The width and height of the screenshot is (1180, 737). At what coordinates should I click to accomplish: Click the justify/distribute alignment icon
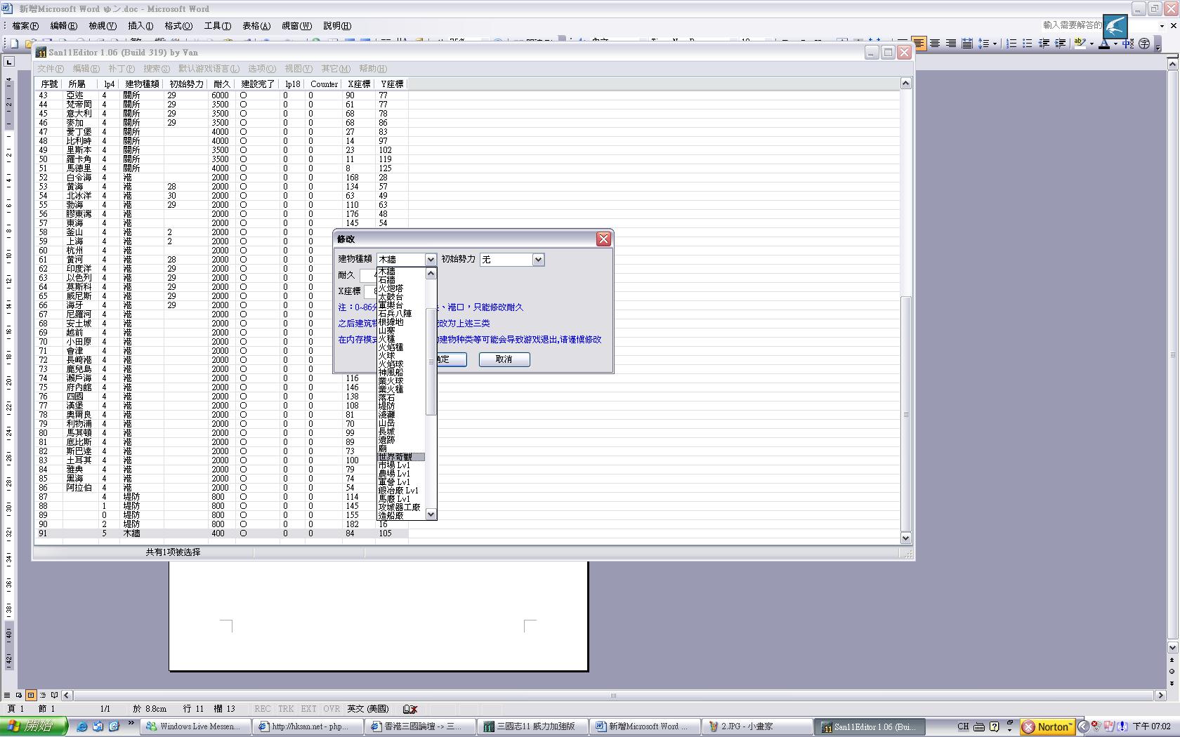point(967,44)
